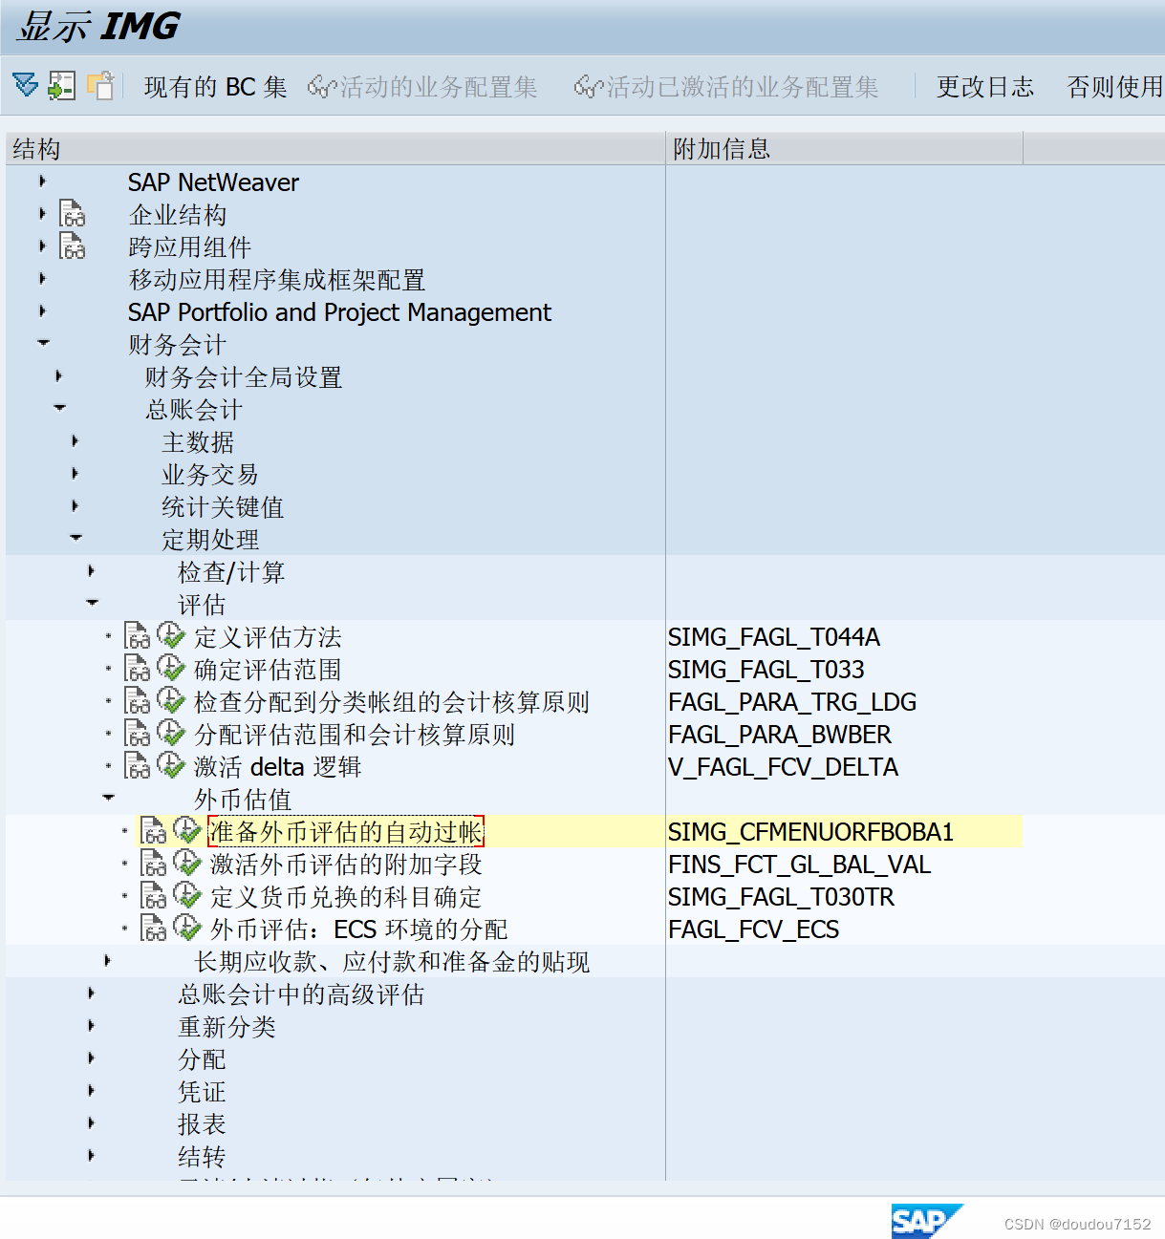Screen dimensions: 1165x1239
Task: Expand the 移动应用程序集成框架配置 node
Action: 42,278
